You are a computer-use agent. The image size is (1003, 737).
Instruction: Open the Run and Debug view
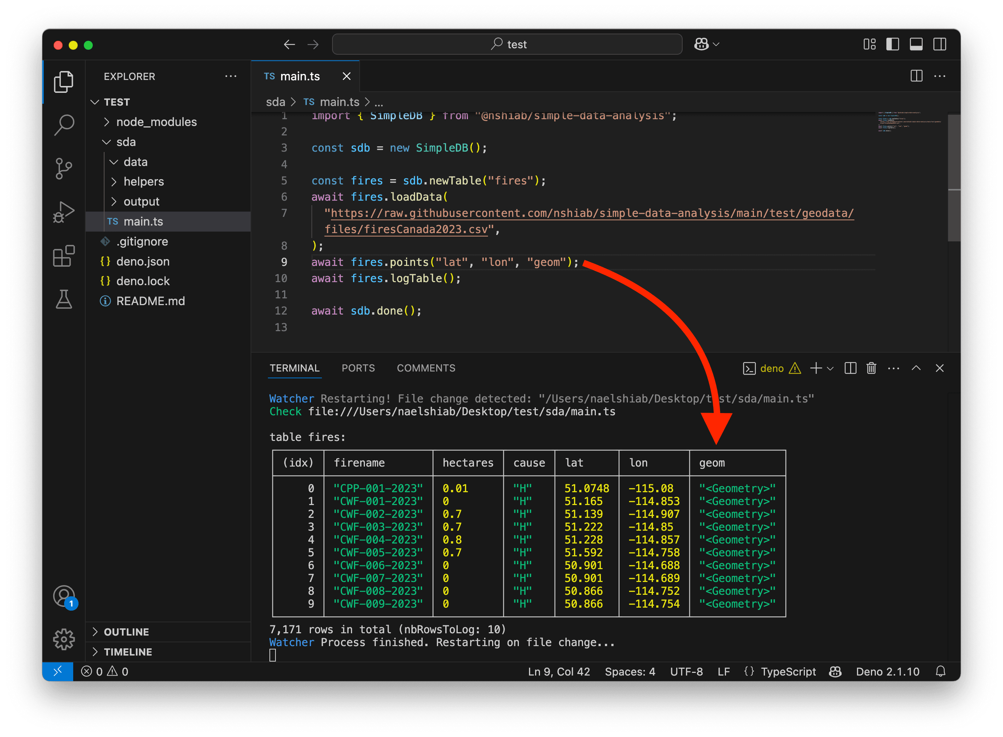pyautogui.click(x=63, y=212)
